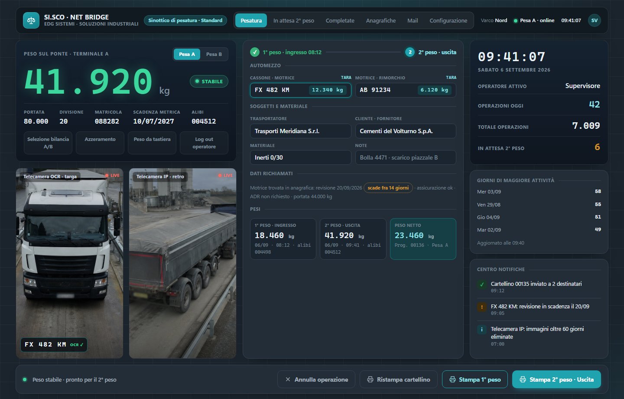Open the Anagrafiche tab
624x399 pixels.
click(381, 20)
